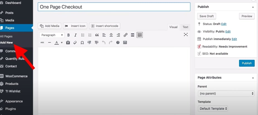Click the insert link icon
258x115 pixels.
[x=126, y=35]
